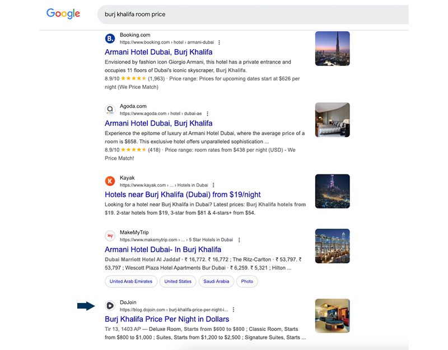Screen dimensions: 448x350
Task: Open Hotels near Burj Khalifa from $19/night
Action: (x=183, y=195)
